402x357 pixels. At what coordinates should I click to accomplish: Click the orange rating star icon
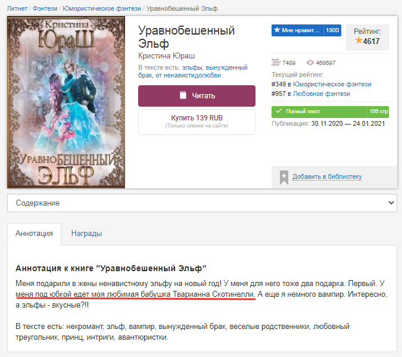[x=359, y=41]
